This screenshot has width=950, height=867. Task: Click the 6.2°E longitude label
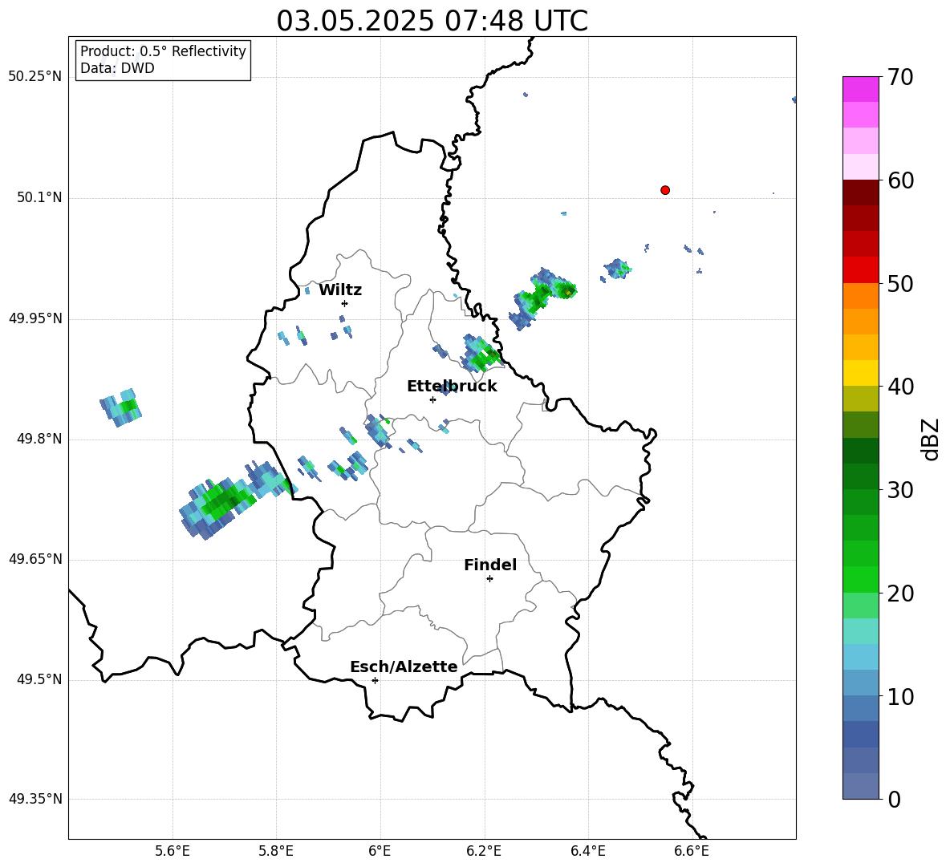coord(484,851)
